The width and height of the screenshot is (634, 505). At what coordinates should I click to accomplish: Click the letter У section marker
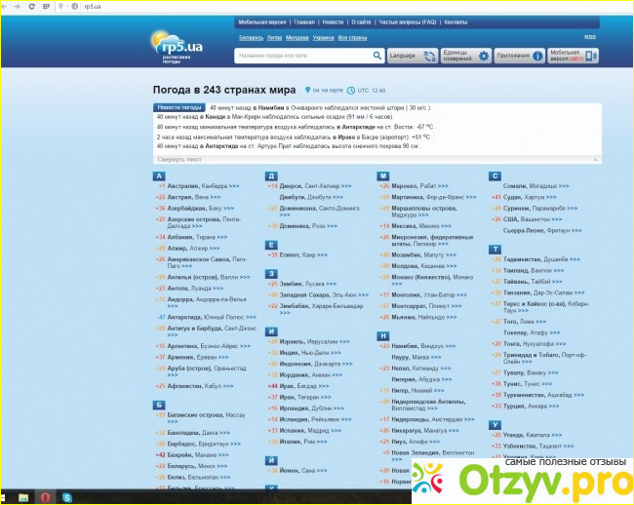(x=495, y=425)
